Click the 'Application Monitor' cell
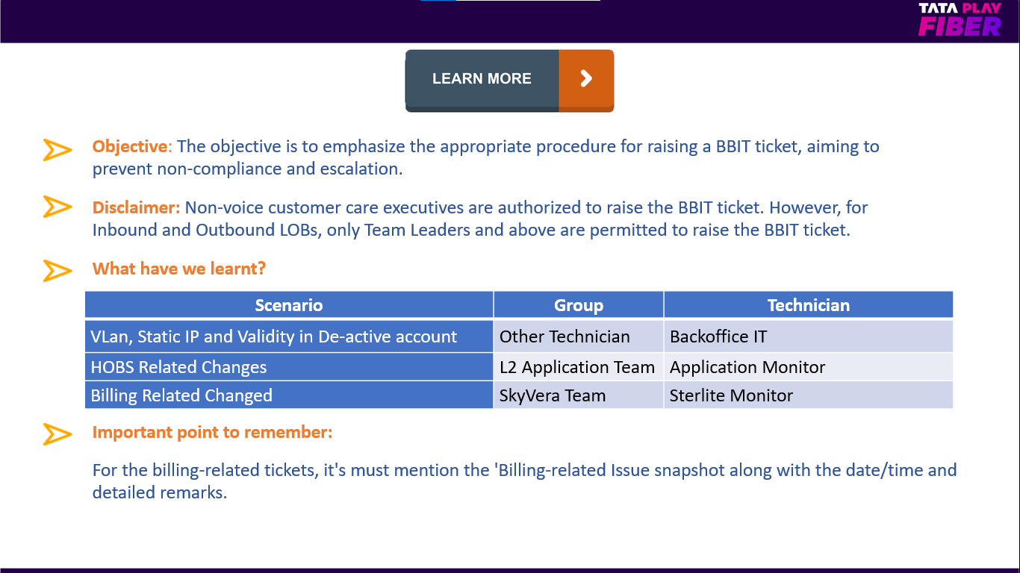The width and height of the screenshot is (1020, 573). tap(809, 367)
